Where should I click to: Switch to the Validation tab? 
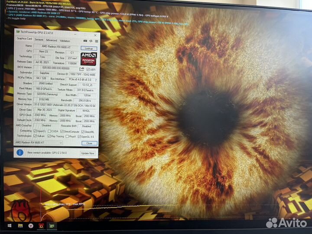[x=65, y=41]
